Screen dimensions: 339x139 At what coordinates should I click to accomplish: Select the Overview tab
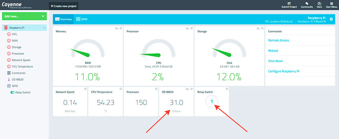click(x=63, y=19)
